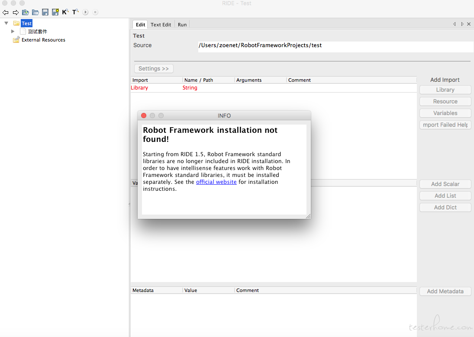Click the Arguments column header
474x337 pixels.
point(261,80)
